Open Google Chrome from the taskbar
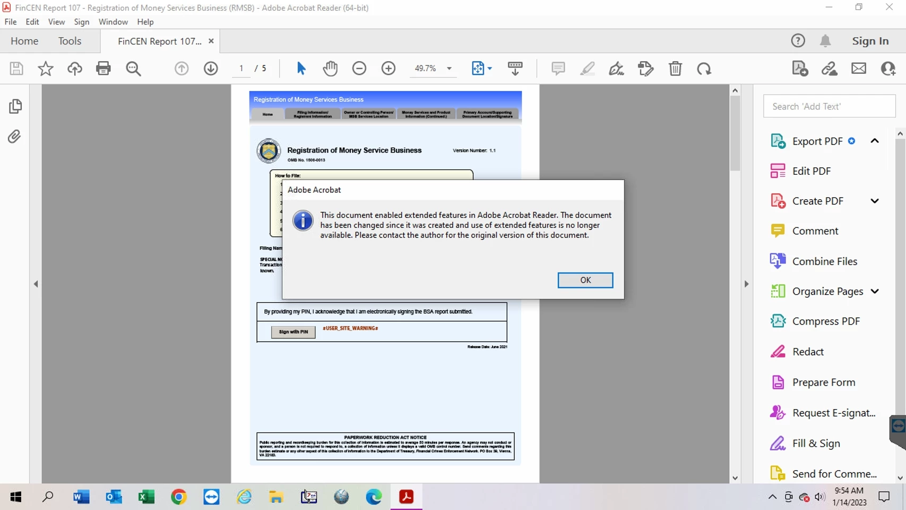Screen dimensions: 906x510 [179, 497]
